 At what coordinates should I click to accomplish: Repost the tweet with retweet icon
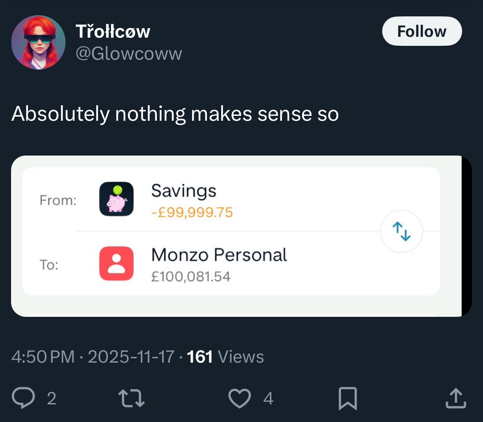(131, 398)
